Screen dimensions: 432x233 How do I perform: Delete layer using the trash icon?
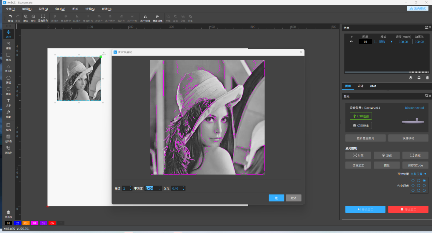point(427,78)
